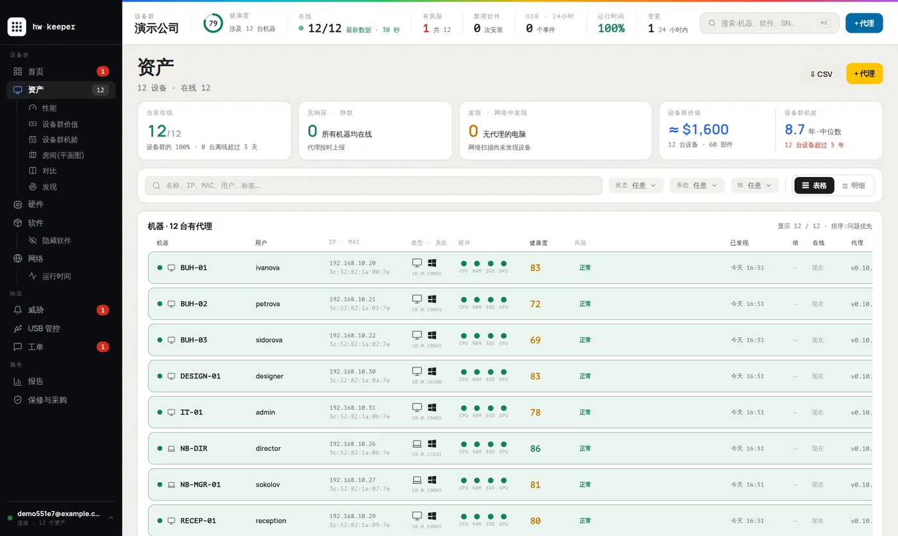The width and height of the screenshot is (898, 536).
Task: Sort by the 机器 column header
Action: pos(162,243)
